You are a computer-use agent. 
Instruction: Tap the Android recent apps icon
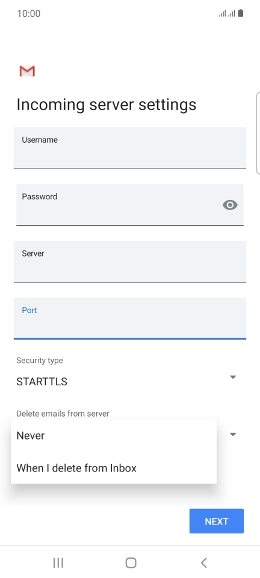pos(58,562)
